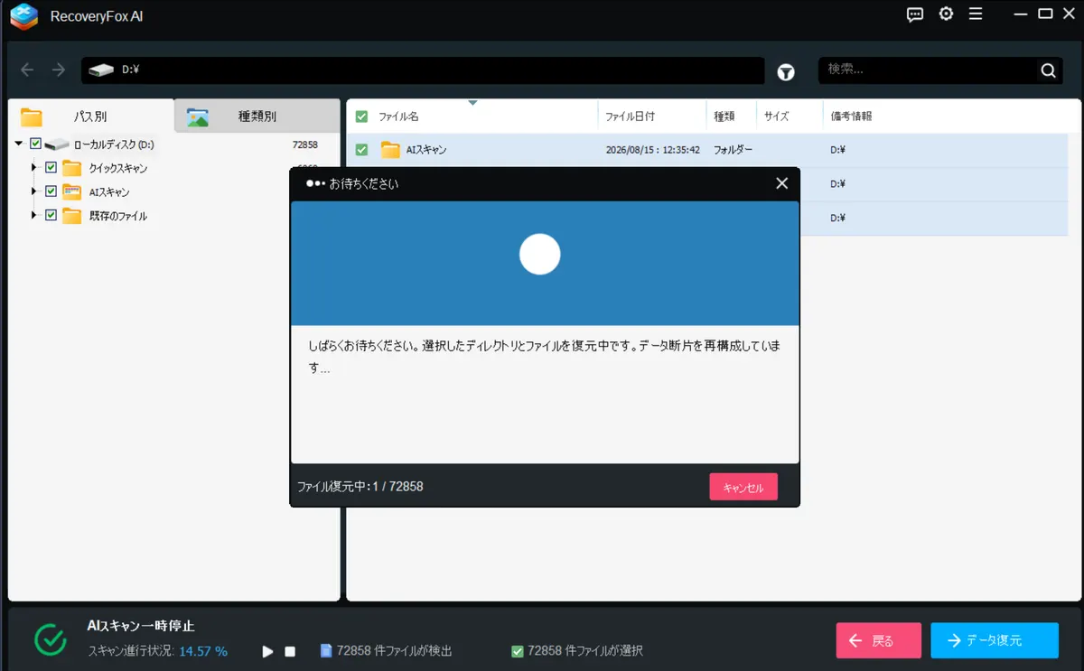Sort by サイズ column header
Image resolution: width=1084 pixels, height=671 pixels.
coord(776,116)
